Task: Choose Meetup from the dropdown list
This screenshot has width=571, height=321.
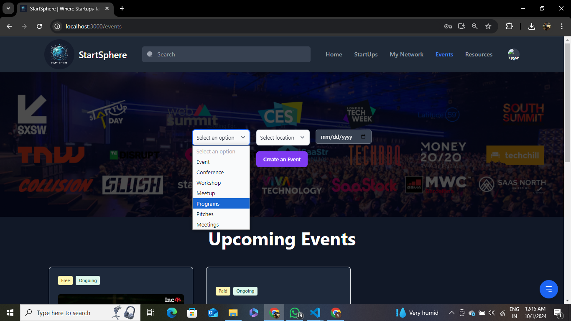Action: click(221, 193)
